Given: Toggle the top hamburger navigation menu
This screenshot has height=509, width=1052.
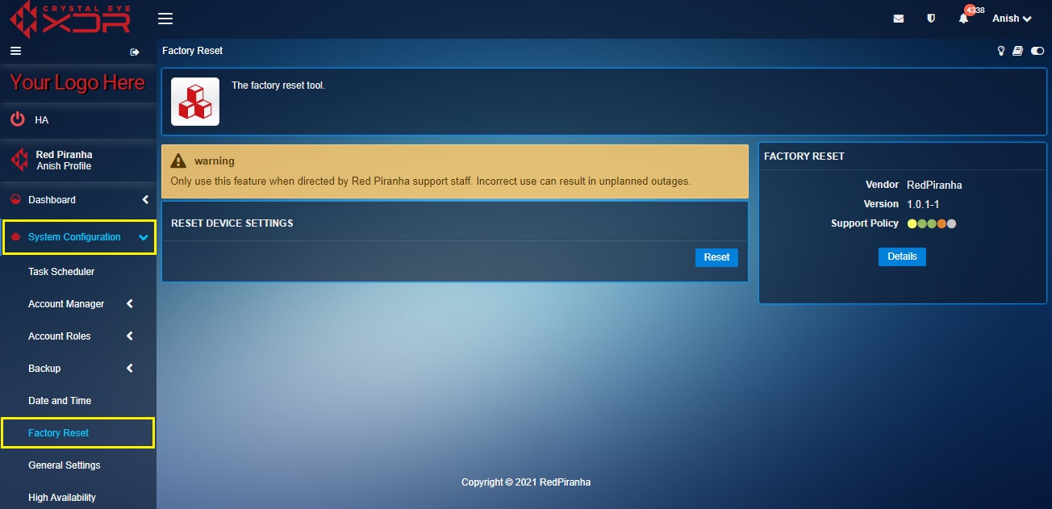Looking at the screenshot, I should pos(165,19).
